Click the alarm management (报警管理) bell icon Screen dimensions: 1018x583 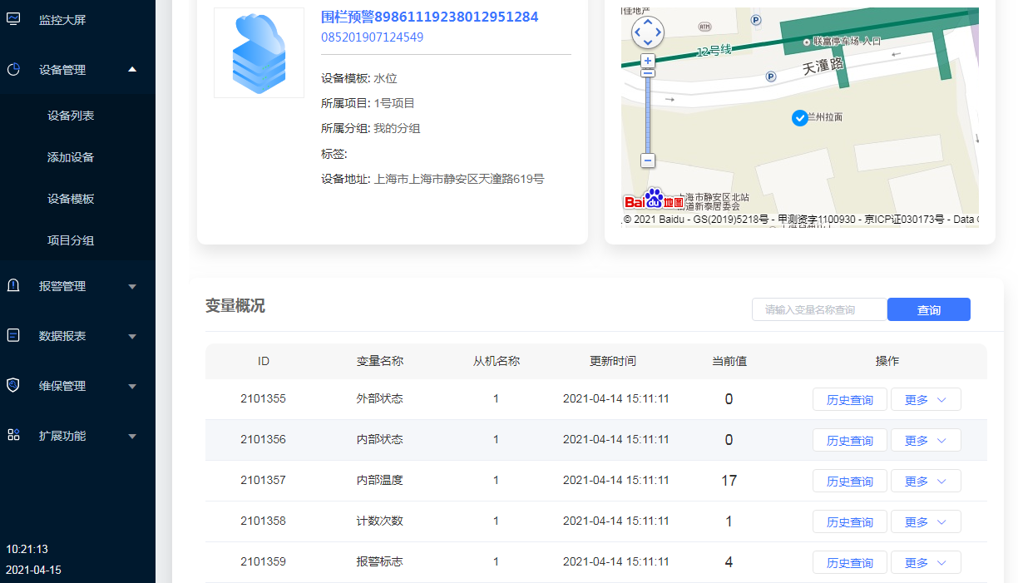(13, 286)
